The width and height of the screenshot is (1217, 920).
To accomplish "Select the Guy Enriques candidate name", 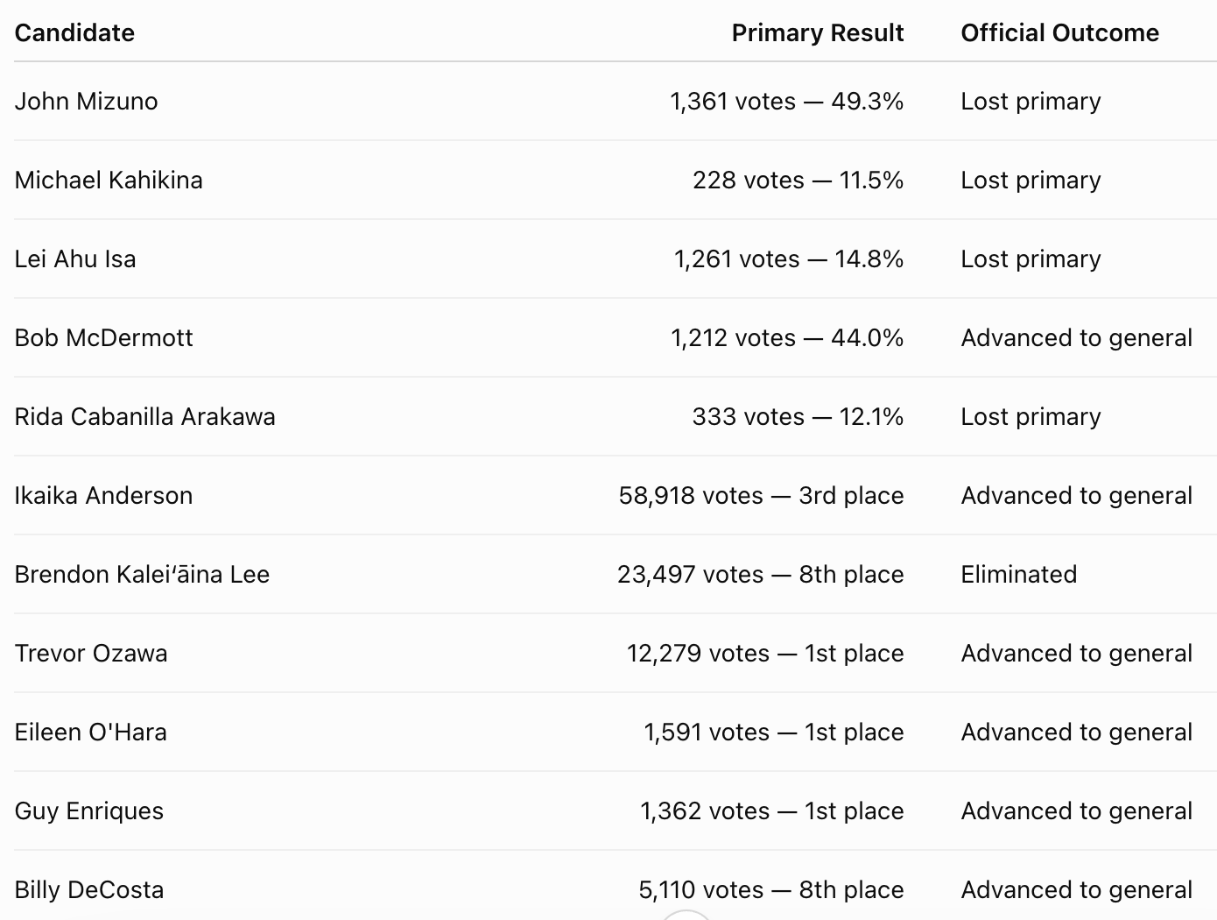I will coord(89,811).
